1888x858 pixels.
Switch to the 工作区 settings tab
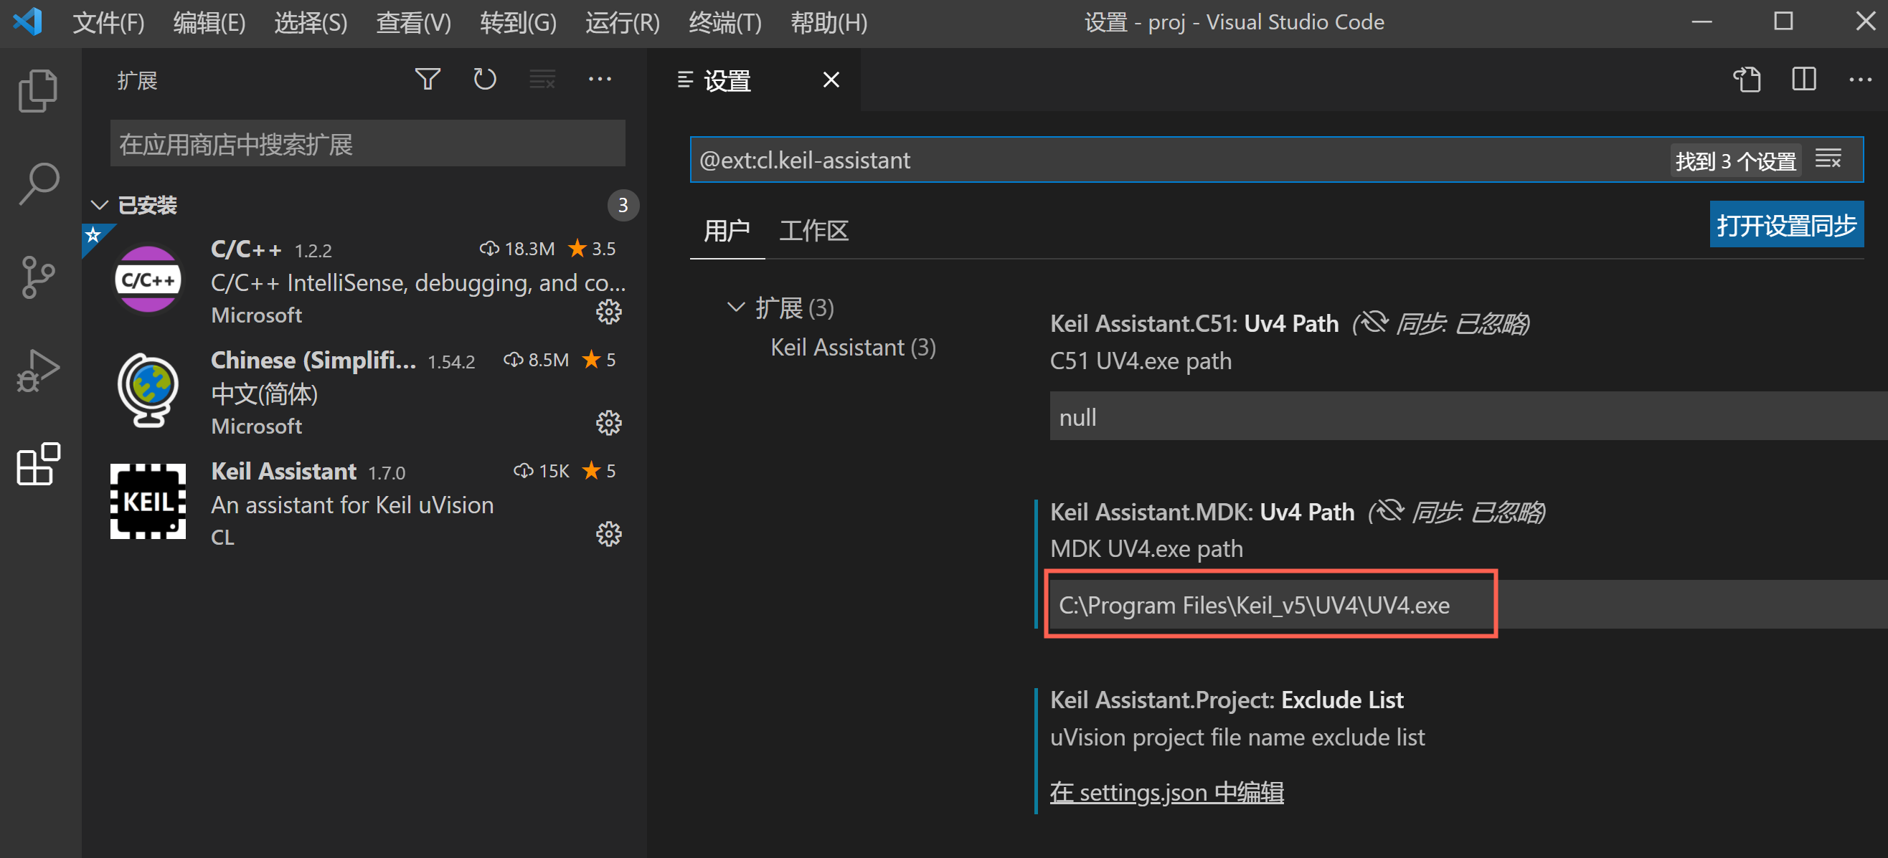pos(813,230)
